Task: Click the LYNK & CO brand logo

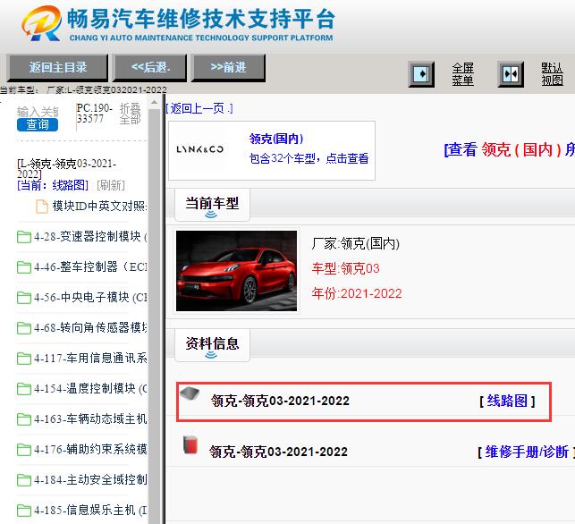Action: pyautogui.click(x=199, y=149)
